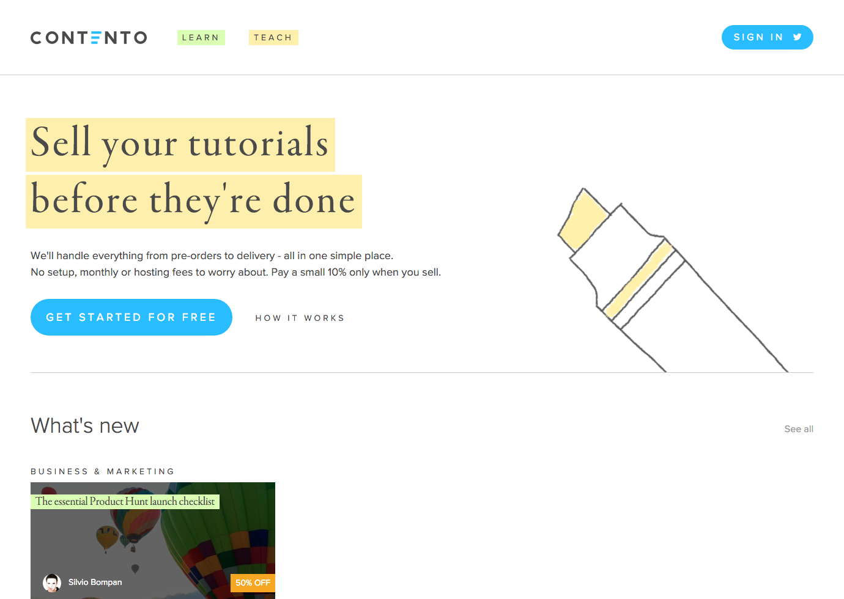Open the How It Works link
This screenshot has height=599, width=844.
click(x=300, y=318)
